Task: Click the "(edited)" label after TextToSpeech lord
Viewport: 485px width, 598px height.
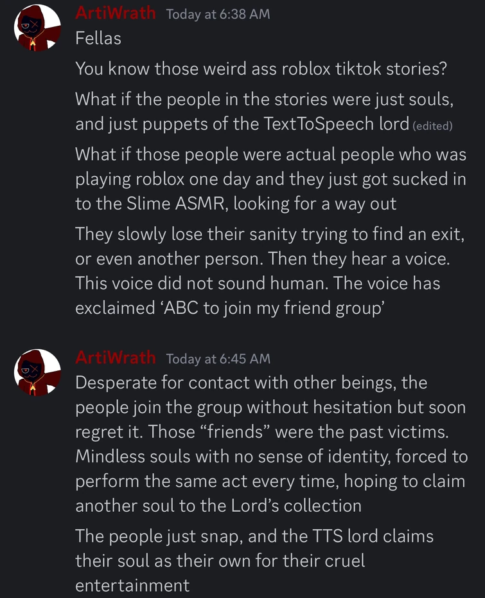Action: [x=432, y=126]
